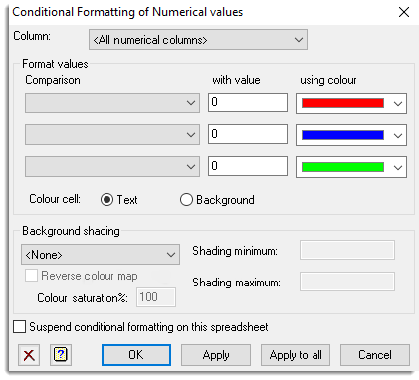
Task: Click the Cancel button
Action: click(x=375, y=355)
